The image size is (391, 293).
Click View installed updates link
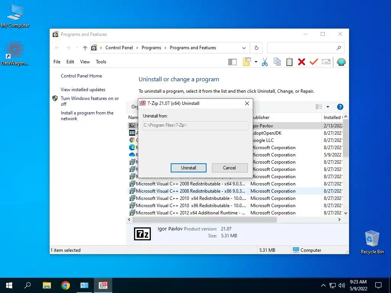point(83,89)
